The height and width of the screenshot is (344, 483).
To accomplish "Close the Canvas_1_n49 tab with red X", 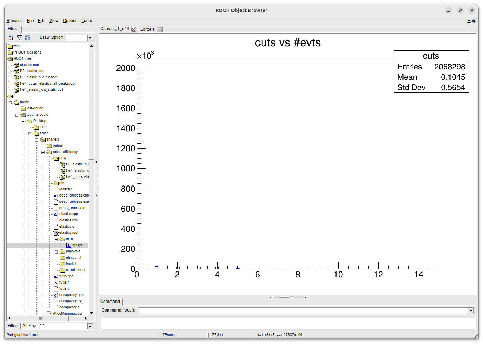I will coord(134,29).
